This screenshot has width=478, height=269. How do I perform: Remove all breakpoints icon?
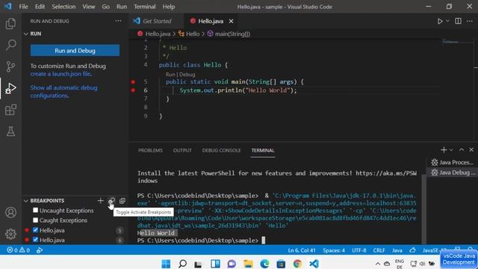tap(122, 200)
